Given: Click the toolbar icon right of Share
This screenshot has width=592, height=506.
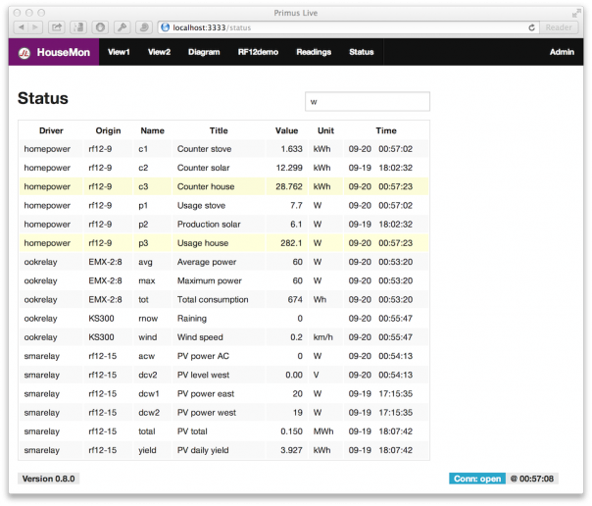Looking at the screenshot, I should (x=78, y=27).
